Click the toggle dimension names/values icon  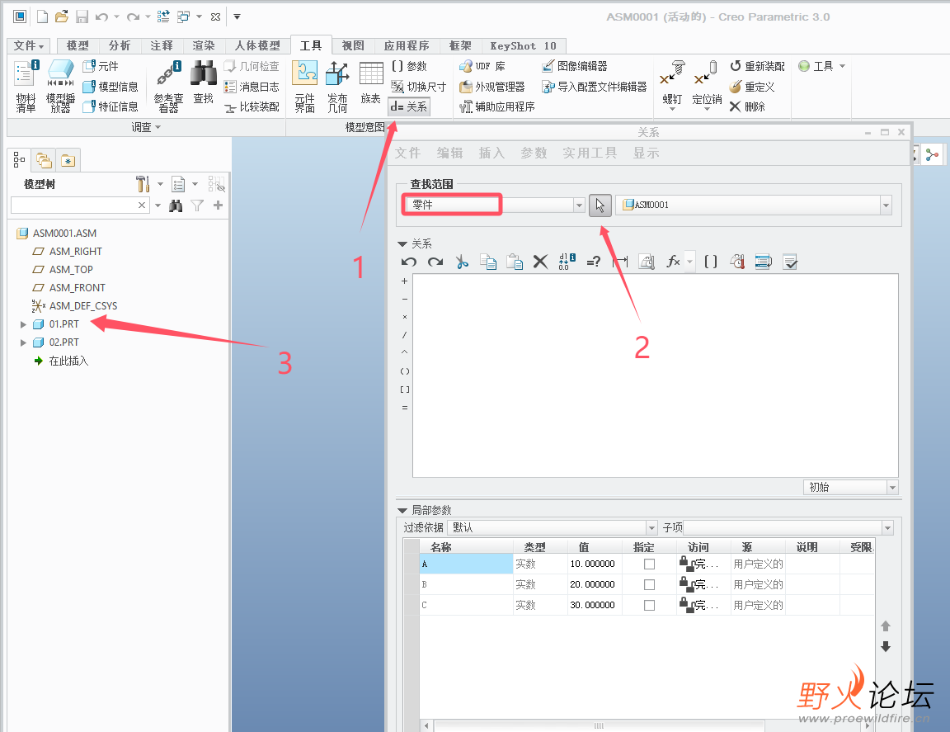(x=567, y=262)
